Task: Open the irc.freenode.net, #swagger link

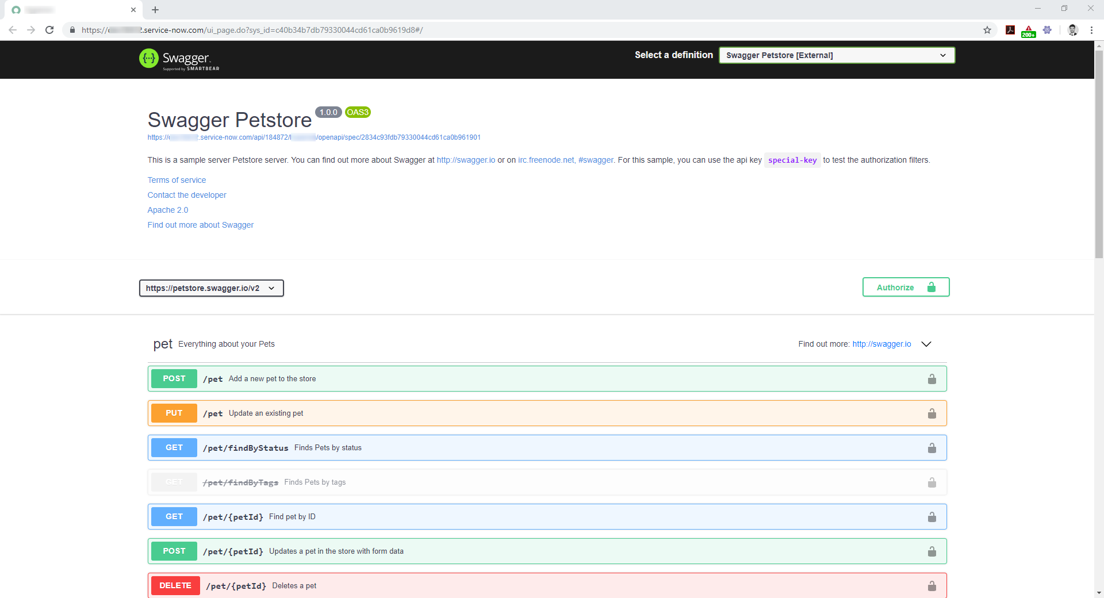Action: coord(566,160)
